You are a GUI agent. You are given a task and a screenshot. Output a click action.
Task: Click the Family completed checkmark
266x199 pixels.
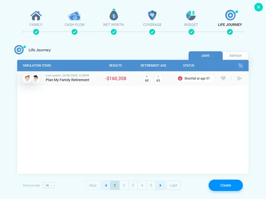tap(36, 32)
